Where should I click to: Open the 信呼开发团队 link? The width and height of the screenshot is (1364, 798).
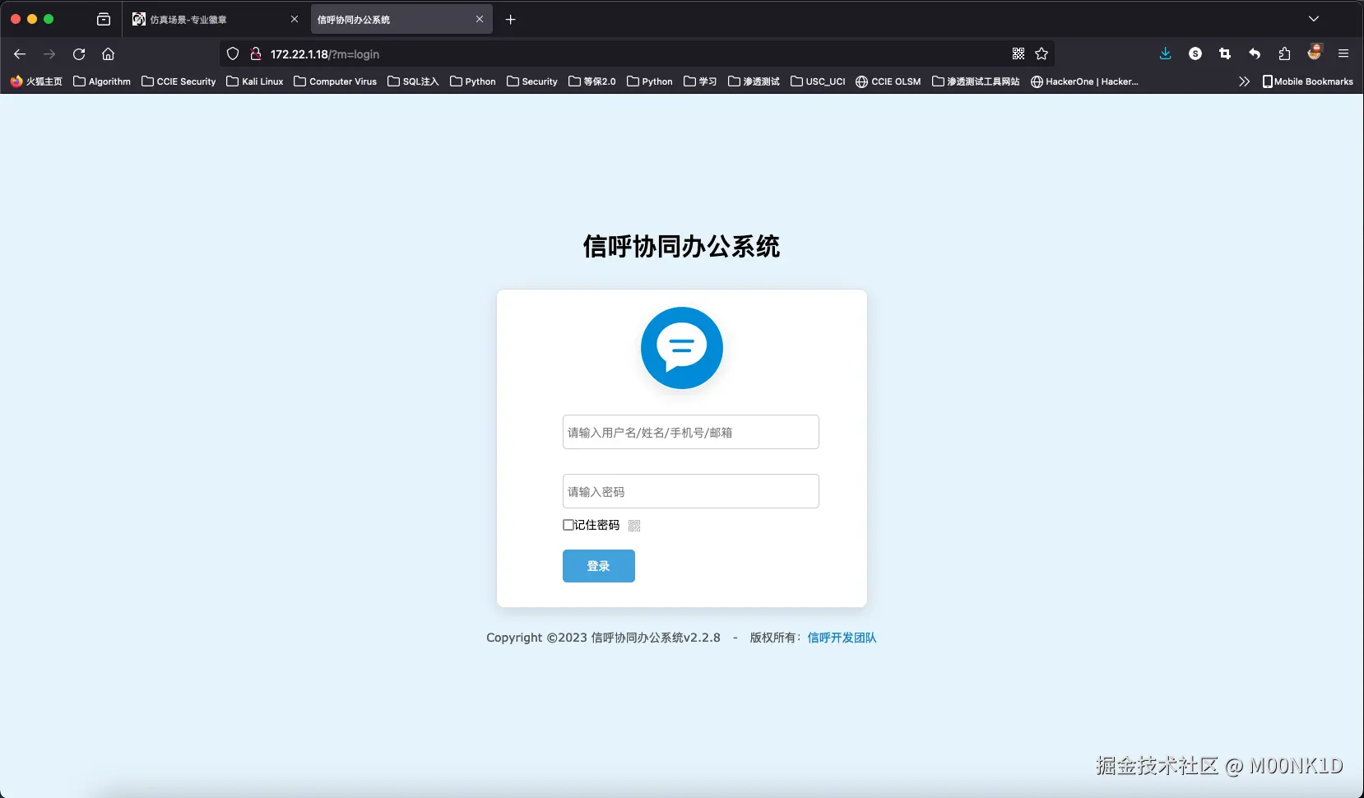coord(842,638)
